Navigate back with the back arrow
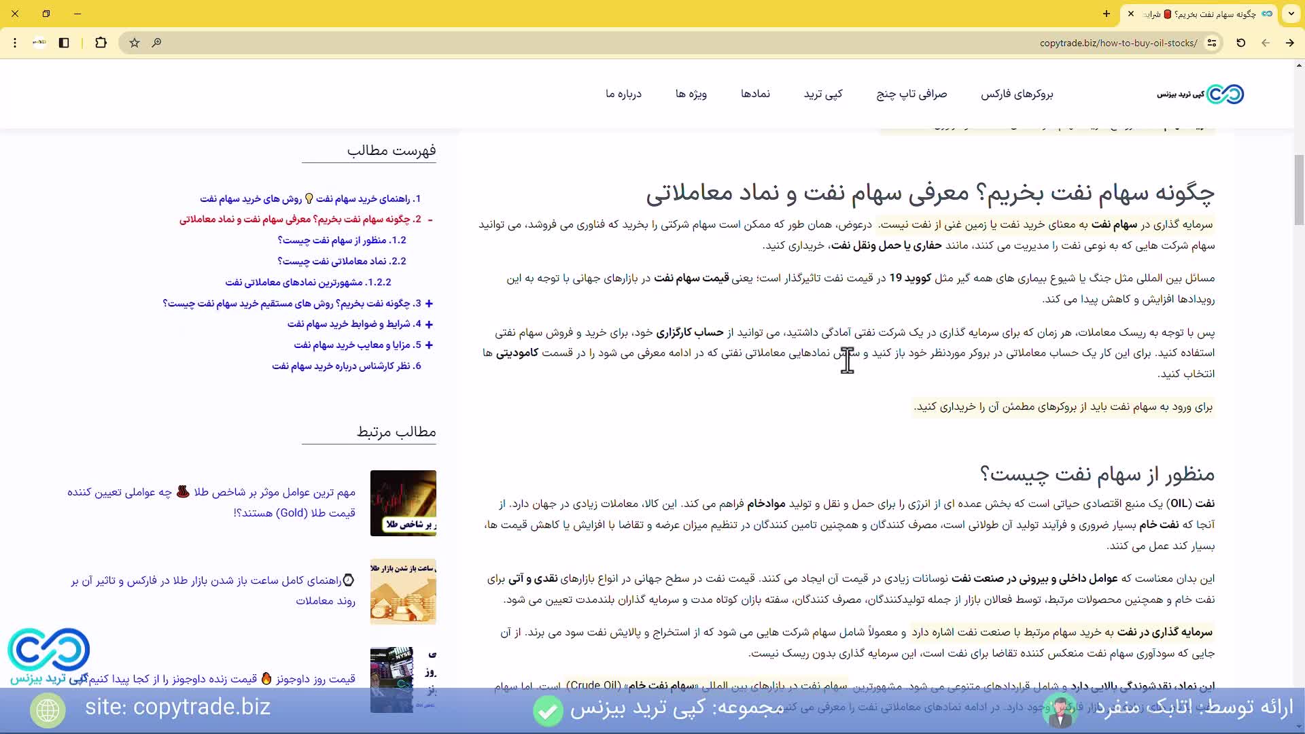 click(x=1266, y=43)
